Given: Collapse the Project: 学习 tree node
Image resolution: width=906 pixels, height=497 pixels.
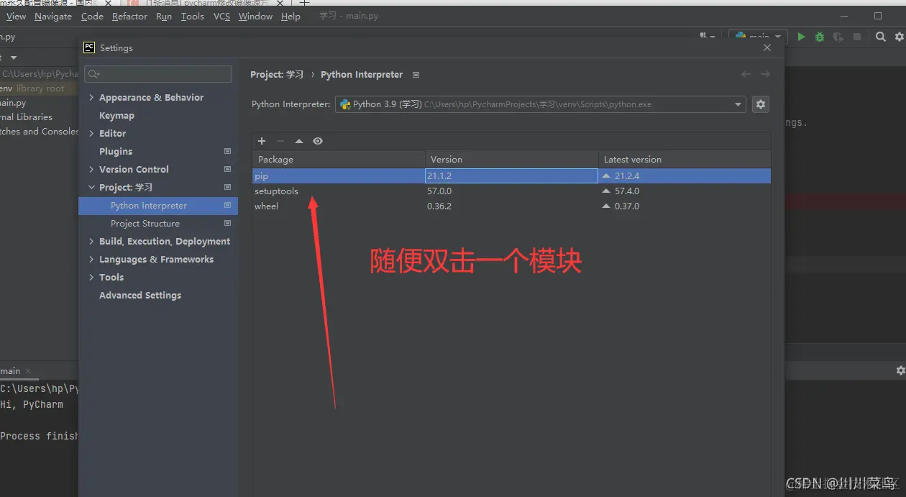Looking at the screenshot, I should click(x=91, y=187).
